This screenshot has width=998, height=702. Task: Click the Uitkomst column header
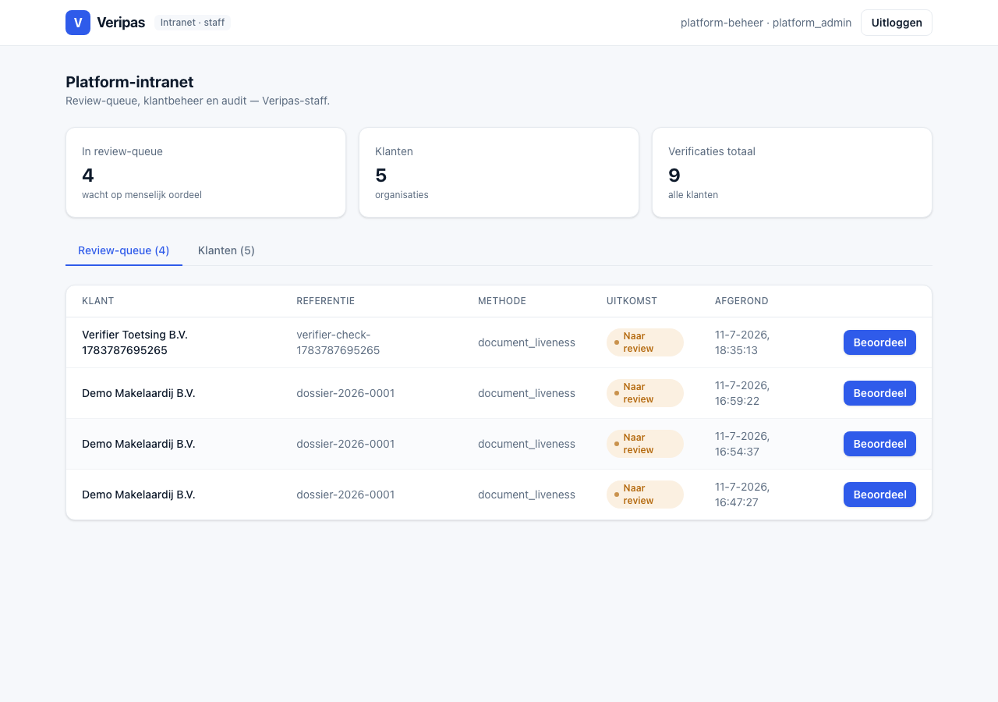(x=632, y=301)
